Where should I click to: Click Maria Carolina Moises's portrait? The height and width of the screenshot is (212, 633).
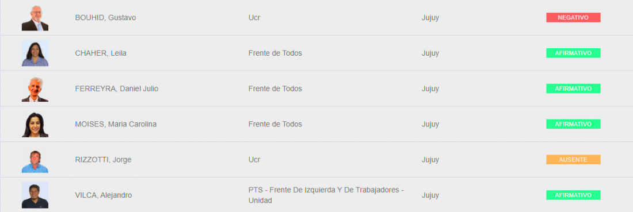coord(35,124)
